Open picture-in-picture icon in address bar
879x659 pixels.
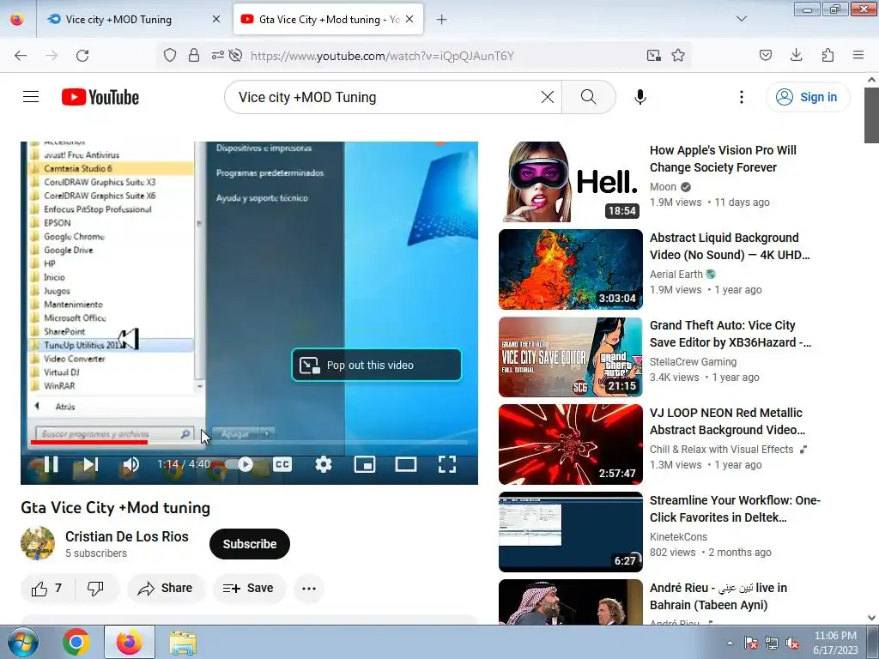653,56
